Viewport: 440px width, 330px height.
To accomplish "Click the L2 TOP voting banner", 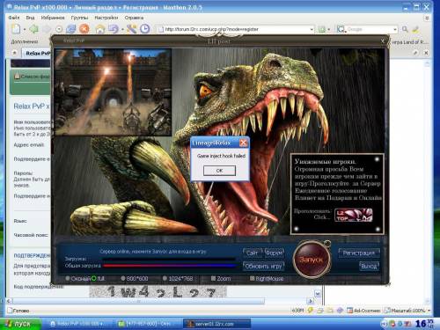I will click(354, 215).
